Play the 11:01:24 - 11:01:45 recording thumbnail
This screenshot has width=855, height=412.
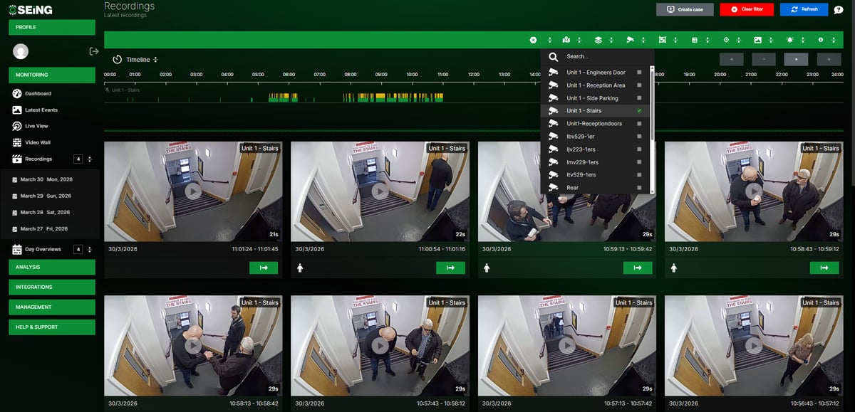193,191
